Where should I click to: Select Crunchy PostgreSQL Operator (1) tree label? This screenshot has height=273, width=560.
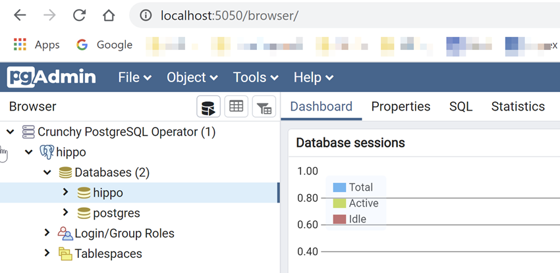click(x=126, y=132)
